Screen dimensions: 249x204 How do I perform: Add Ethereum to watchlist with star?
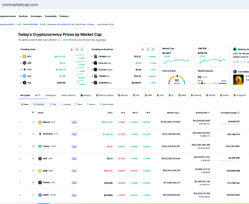(20, 134)
